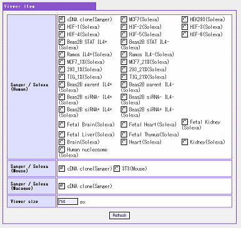Enable Beas2B STAT IL4+ (Solexa) checkbox
Viewport: 241px width, 228px height.
click(62, 42)
